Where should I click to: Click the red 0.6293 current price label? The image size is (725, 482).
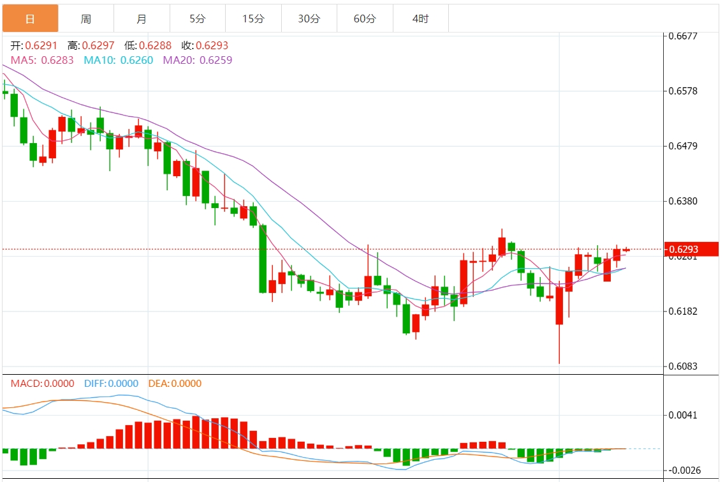click(x=691, y=250)
